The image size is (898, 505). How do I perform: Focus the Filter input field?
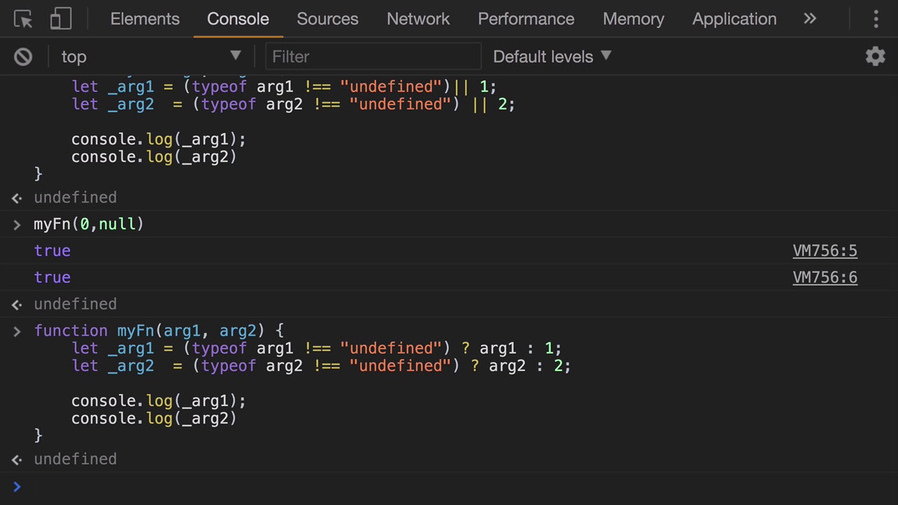(373, 57)
